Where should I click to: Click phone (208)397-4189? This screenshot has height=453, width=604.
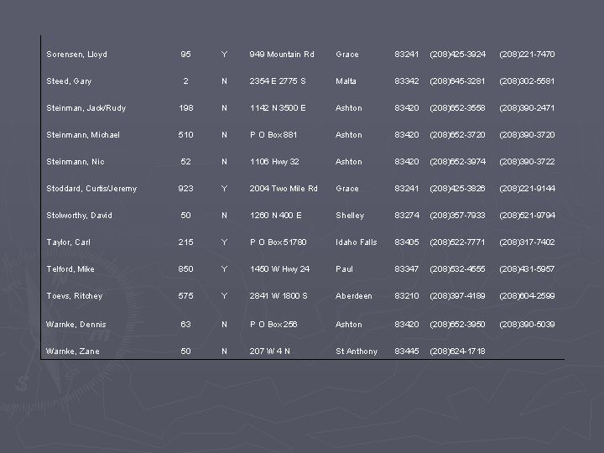pos(457,296)
